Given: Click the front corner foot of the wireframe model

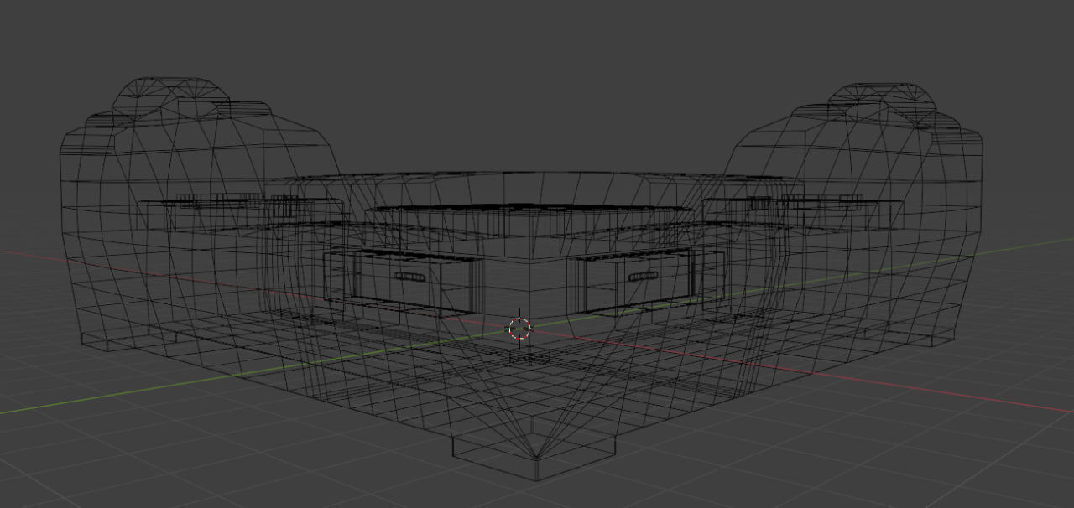Looking at the screenshot, I should coord(536,457).
